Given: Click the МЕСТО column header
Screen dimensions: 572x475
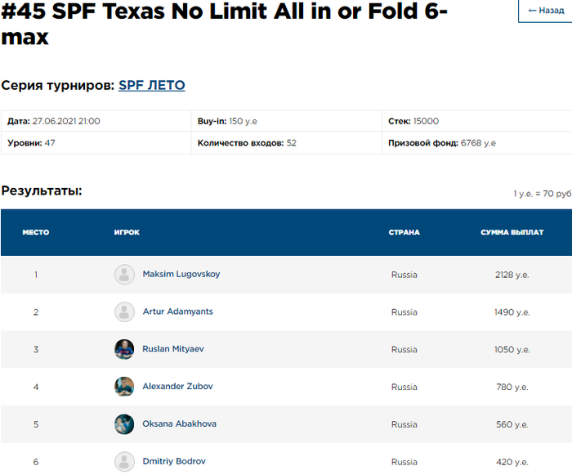Looking at the screenshot, I should [36, 232].
